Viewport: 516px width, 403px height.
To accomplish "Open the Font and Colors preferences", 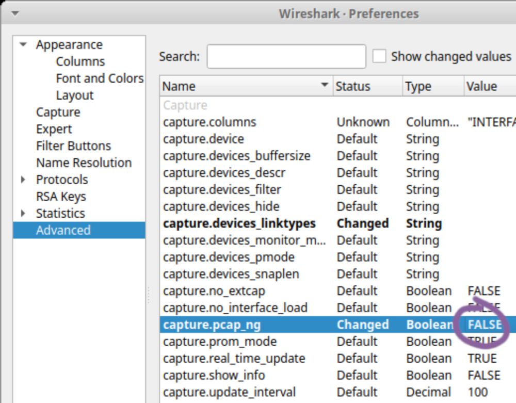I will click(x=100, y=78).
